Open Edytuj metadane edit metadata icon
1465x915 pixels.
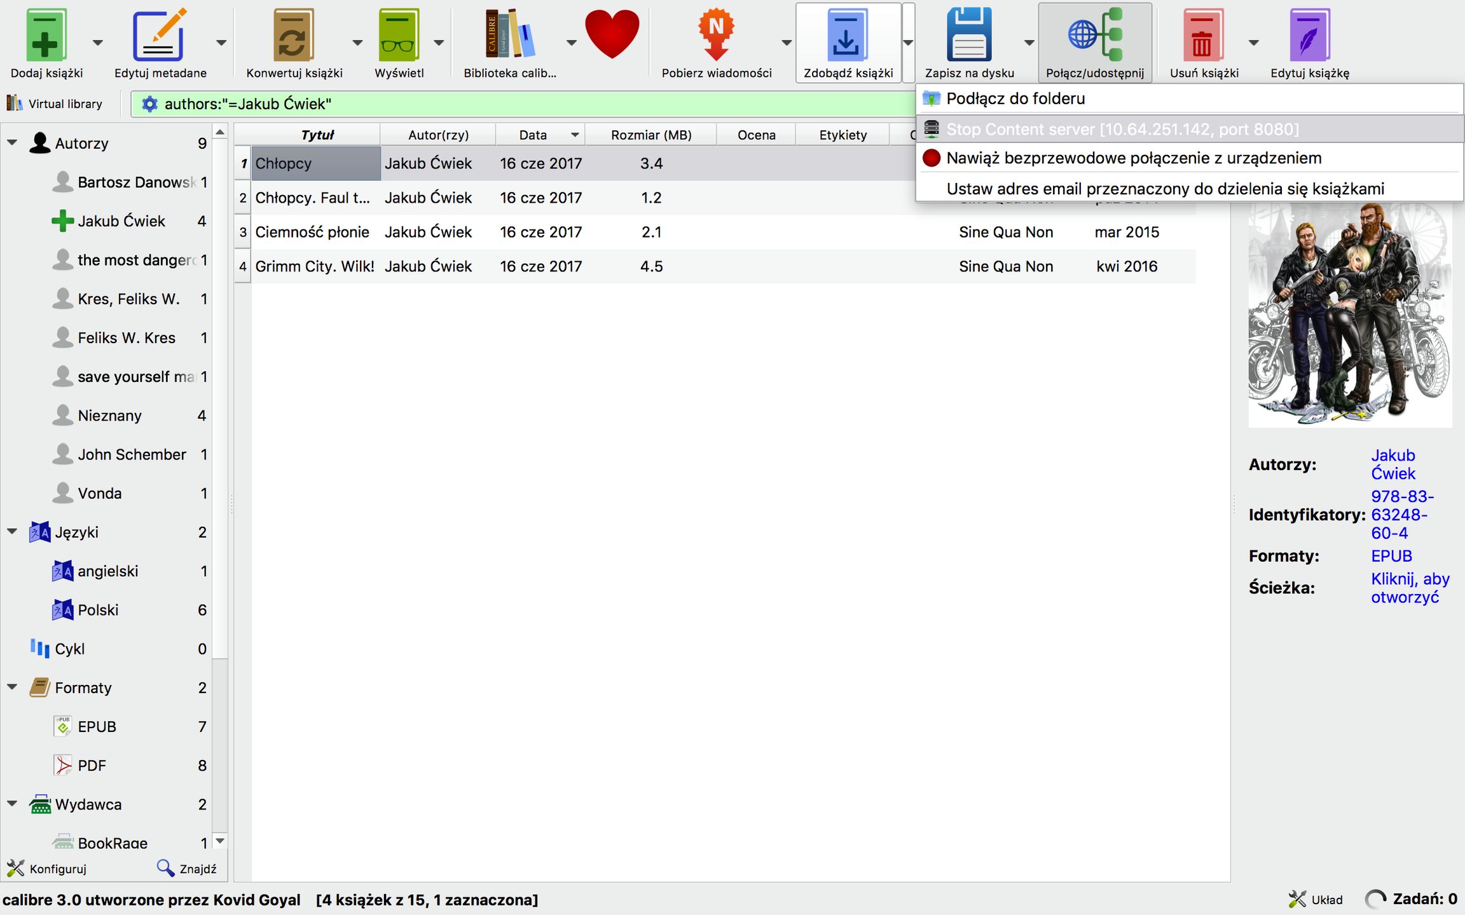pos(160,35)
